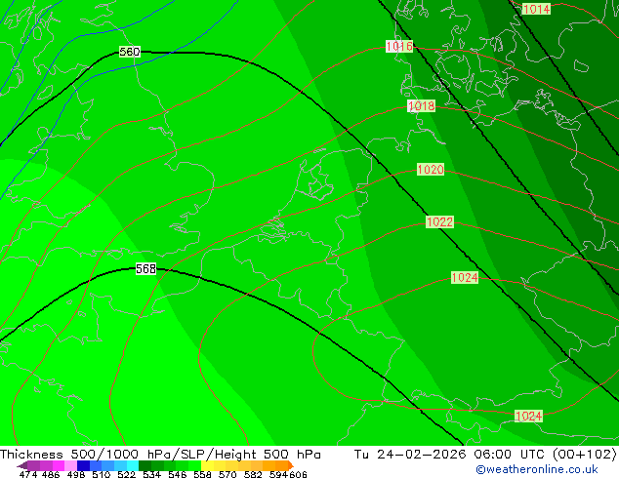619x478 pixels.
Task: Click the 1022 pressure isobar label
Action: point(439,221)
